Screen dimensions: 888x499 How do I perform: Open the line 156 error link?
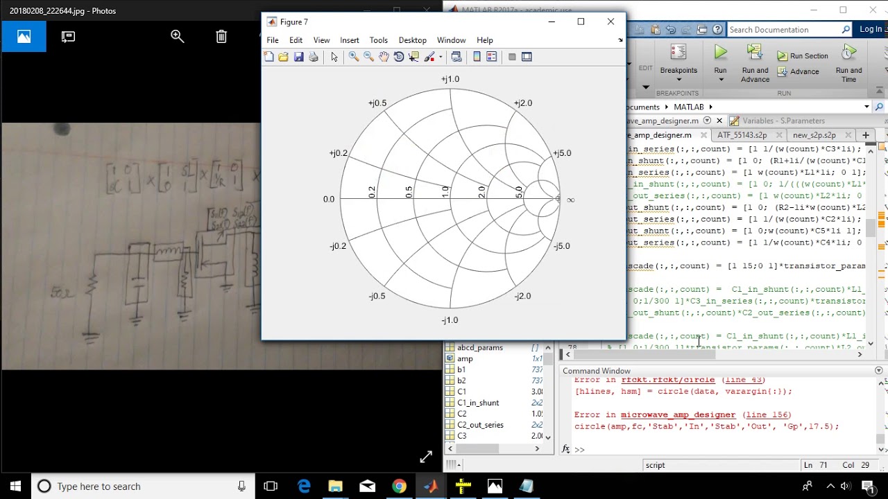pos(767,415)
